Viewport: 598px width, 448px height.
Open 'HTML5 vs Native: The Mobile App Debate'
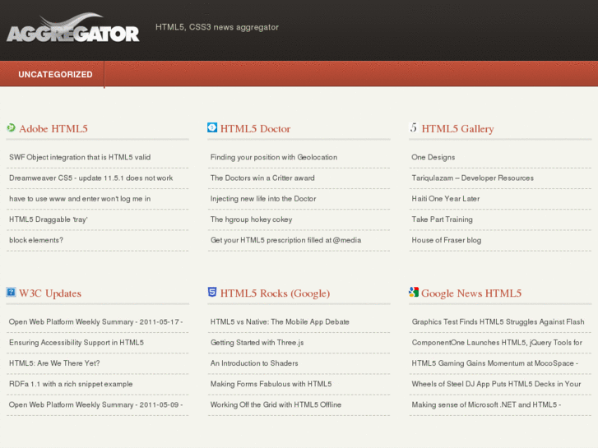280,321
